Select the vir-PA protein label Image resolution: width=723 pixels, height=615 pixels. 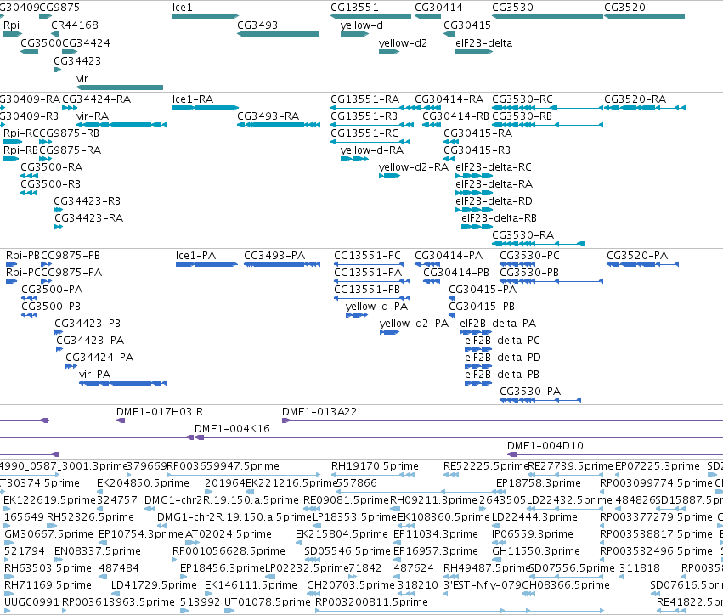[x=94, y=375]
